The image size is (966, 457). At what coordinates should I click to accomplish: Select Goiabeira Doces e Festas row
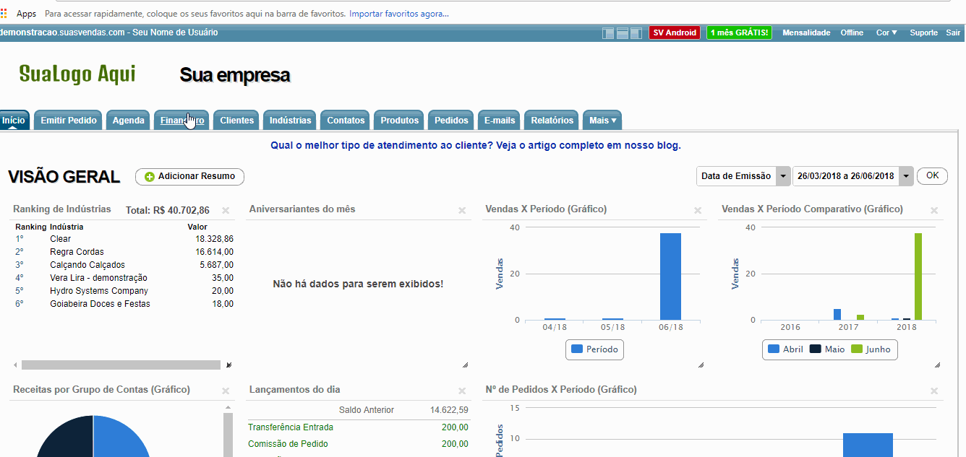[x=124, y=304]
